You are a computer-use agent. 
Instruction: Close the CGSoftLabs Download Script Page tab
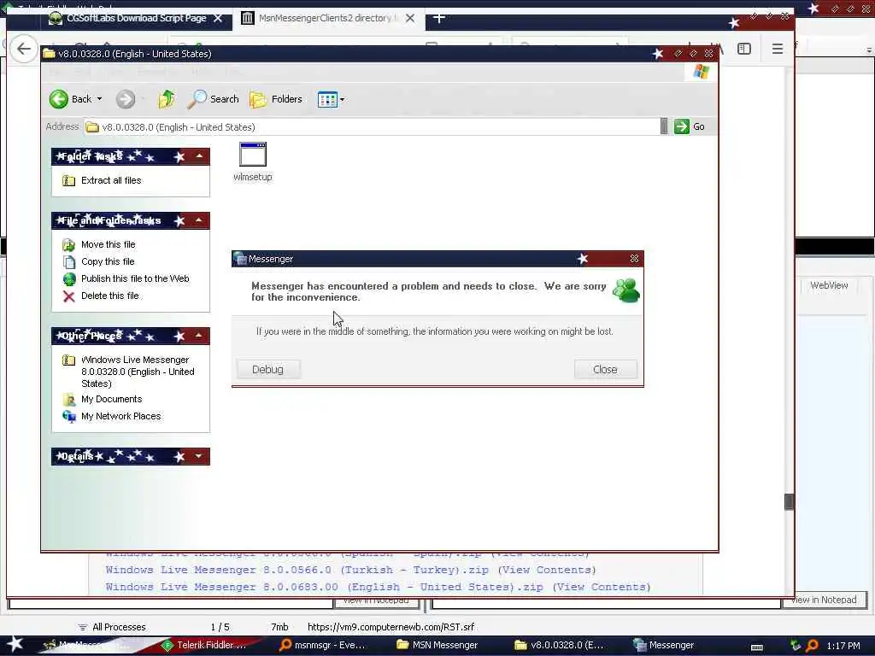point(218,19)
